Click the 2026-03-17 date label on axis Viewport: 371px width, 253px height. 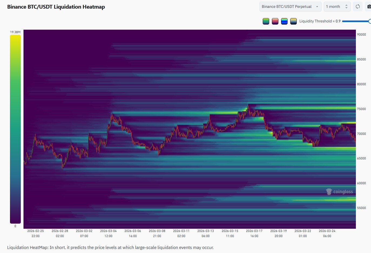pyautogui.click(x=254, y=231)
